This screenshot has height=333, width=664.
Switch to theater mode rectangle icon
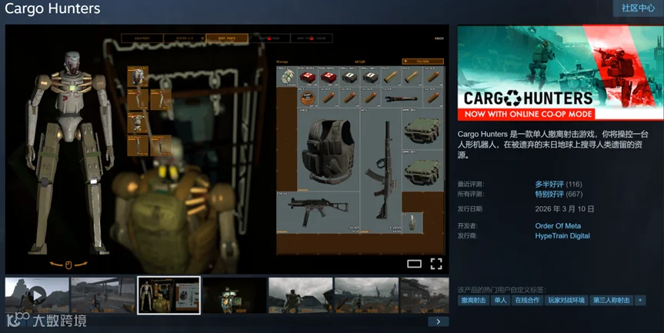point(414,264)
